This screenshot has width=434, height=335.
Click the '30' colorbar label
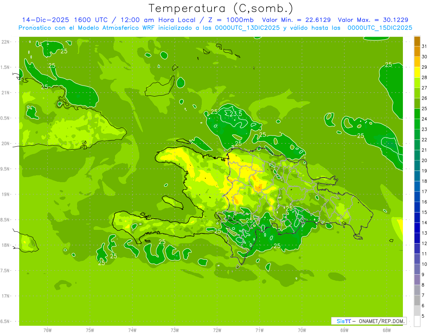425,57
